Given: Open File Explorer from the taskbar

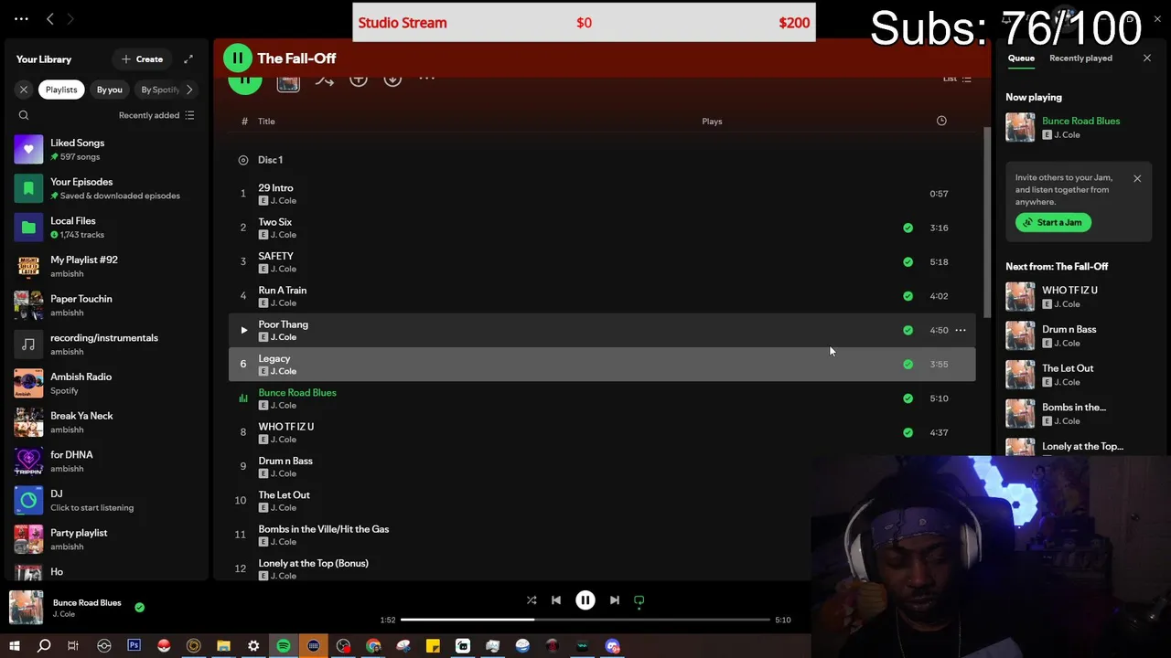Looking at the screenshot, I should pyautogui.click(x=223, y=646).
